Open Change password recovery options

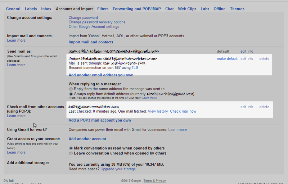tap(97, 22)
